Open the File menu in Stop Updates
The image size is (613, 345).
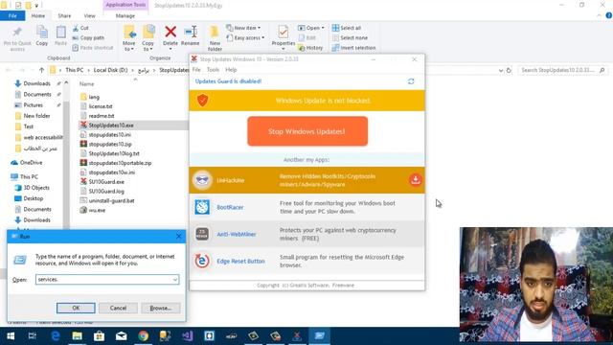click(196, 70)
